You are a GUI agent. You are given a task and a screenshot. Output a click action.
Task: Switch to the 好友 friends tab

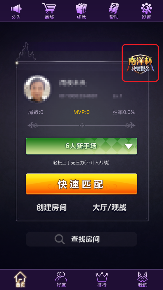coord(61,279)
